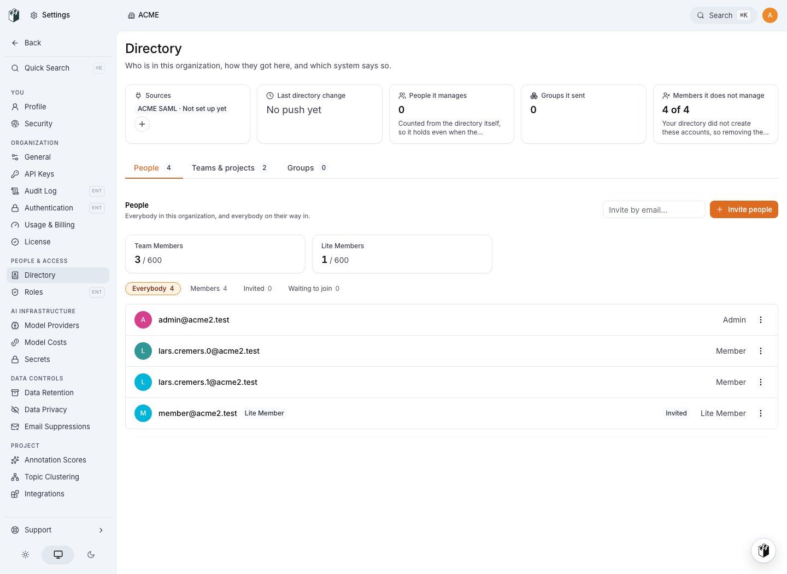This screenshot has height=574, width=787.
Task: Switch to dark theme moon icon
Action: 91,554
